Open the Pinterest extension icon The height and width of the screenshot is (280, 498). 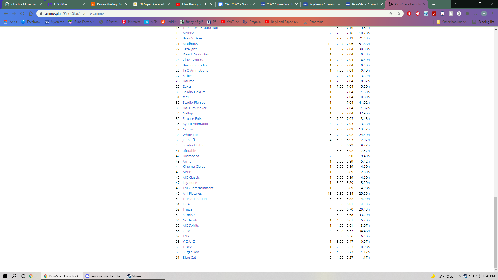[x=418, y=13]
